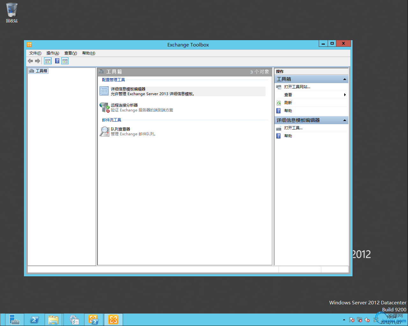
Task: Select the 远程连接分析器 entry title
Action: coord(124,105)
